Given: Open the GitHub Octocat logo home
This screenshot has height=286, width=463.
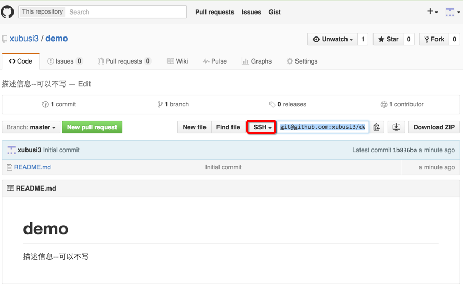Looking at the screenshot, I should [7, 12].
